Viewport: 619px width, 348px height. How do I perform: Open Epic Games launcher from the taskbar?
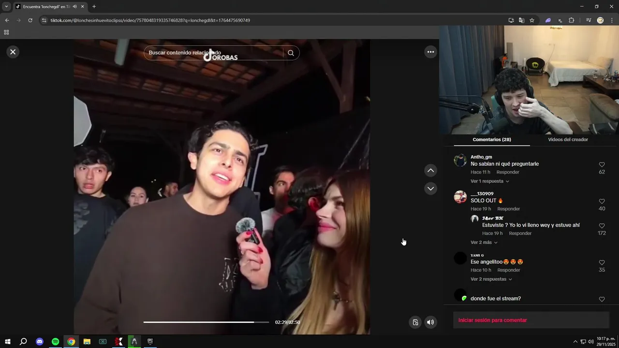150,342
